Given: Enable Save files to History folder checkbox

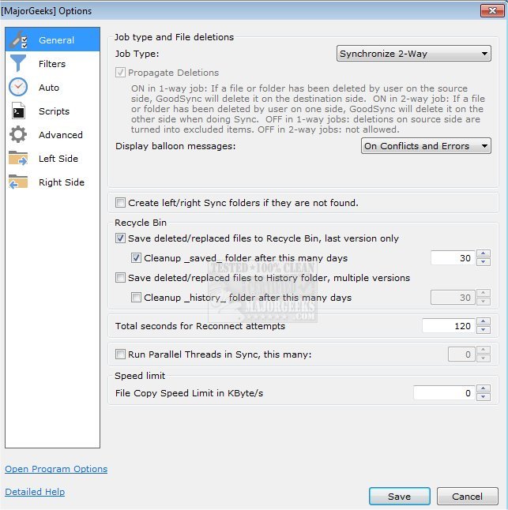Looking at the screenshot, I should click(x=120, y=277).
